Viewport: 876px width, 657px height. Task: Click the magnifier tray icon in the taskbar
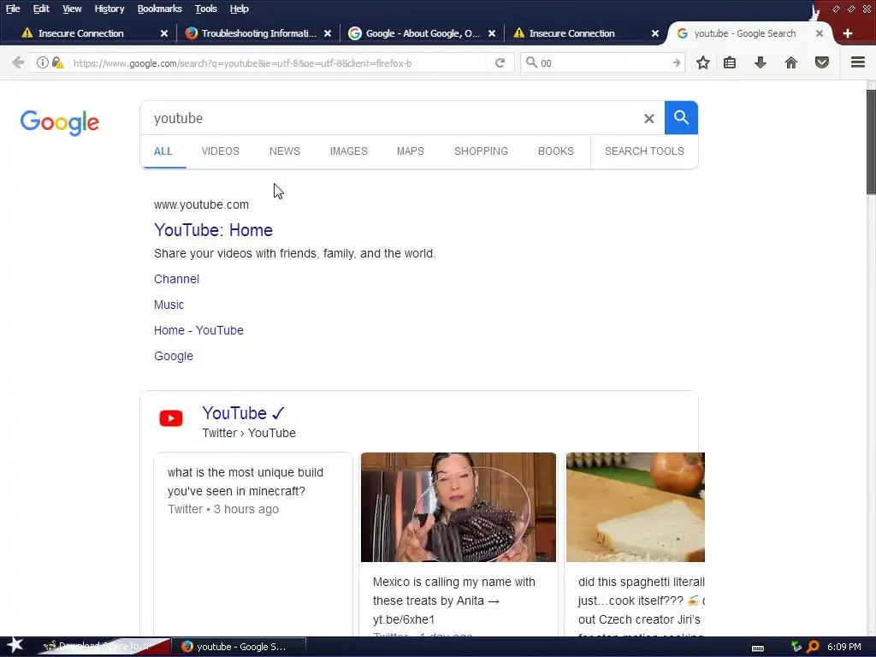813,647
